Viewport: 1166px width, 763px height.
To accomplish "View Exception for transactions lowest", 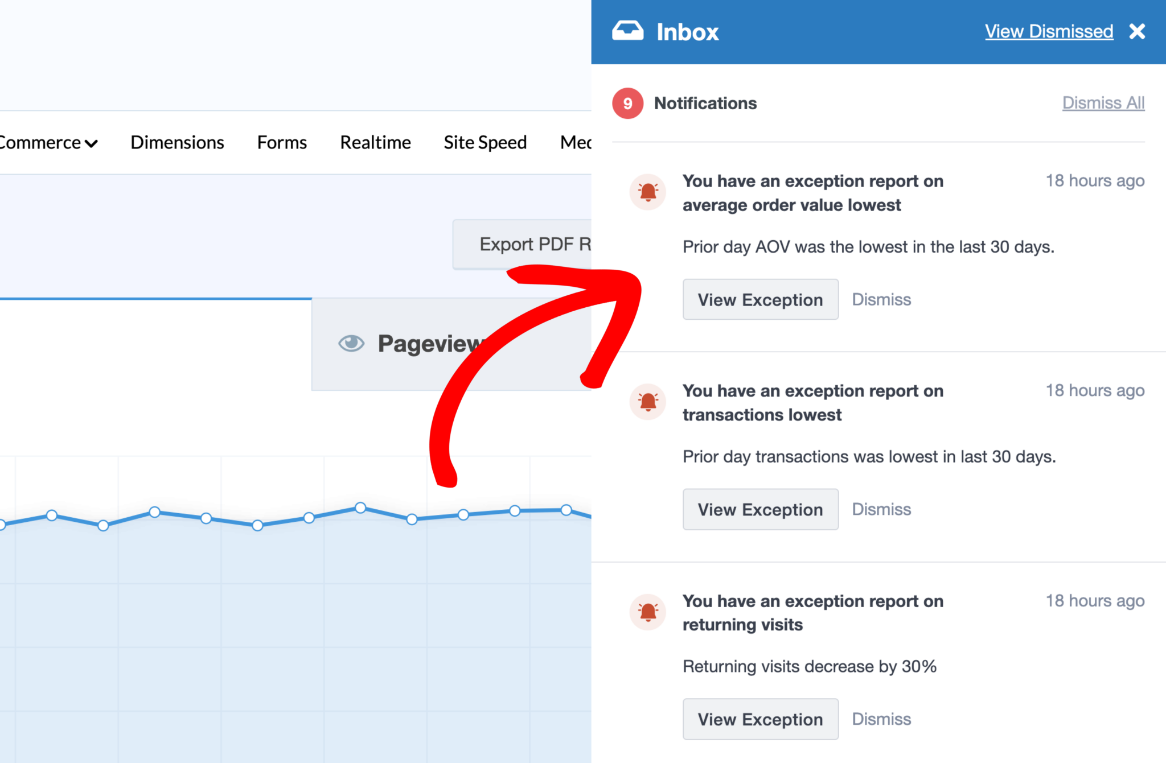I will point(761,509).
